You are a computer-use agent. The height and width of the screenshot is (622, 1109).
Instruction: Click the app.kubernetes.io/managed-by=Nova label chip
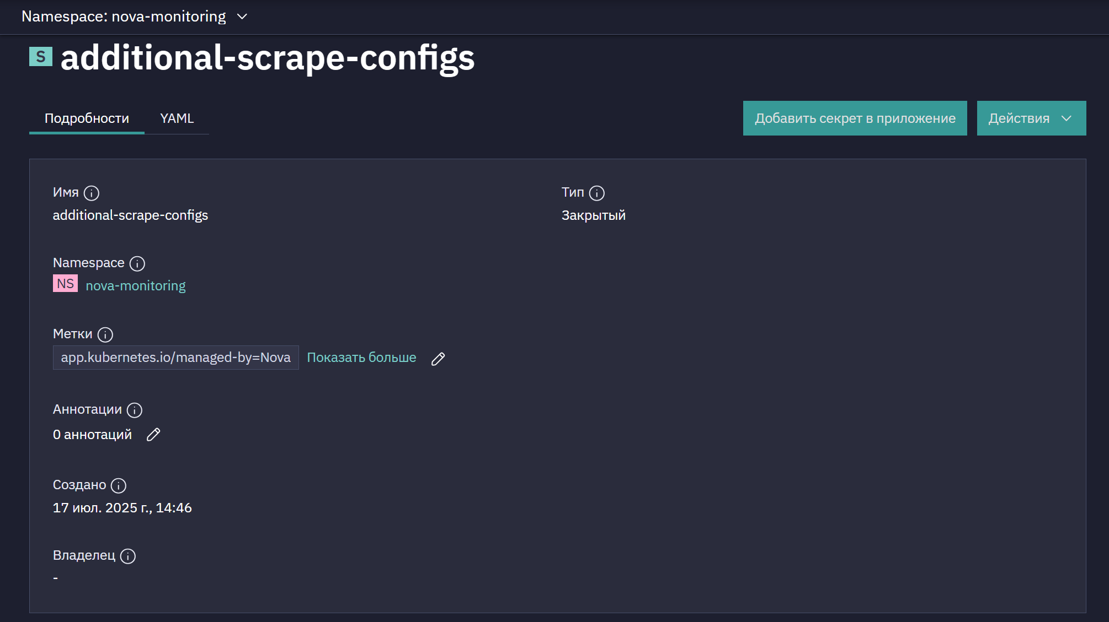tap(175, 358)
